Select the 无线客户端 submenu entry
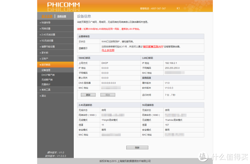 tap(55, 80)
